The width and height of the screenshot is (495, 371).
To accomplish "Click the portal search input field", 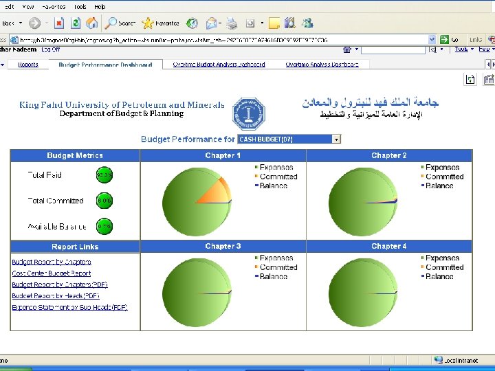I will click(393, 50).
